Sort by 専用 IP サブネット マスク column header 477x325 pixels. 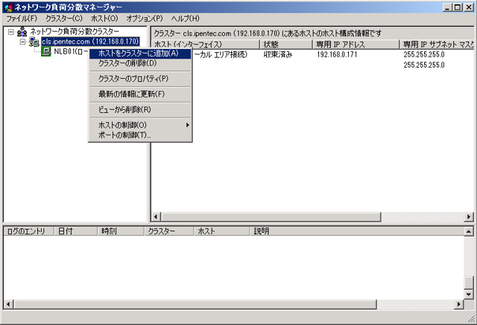click(437, 45)
